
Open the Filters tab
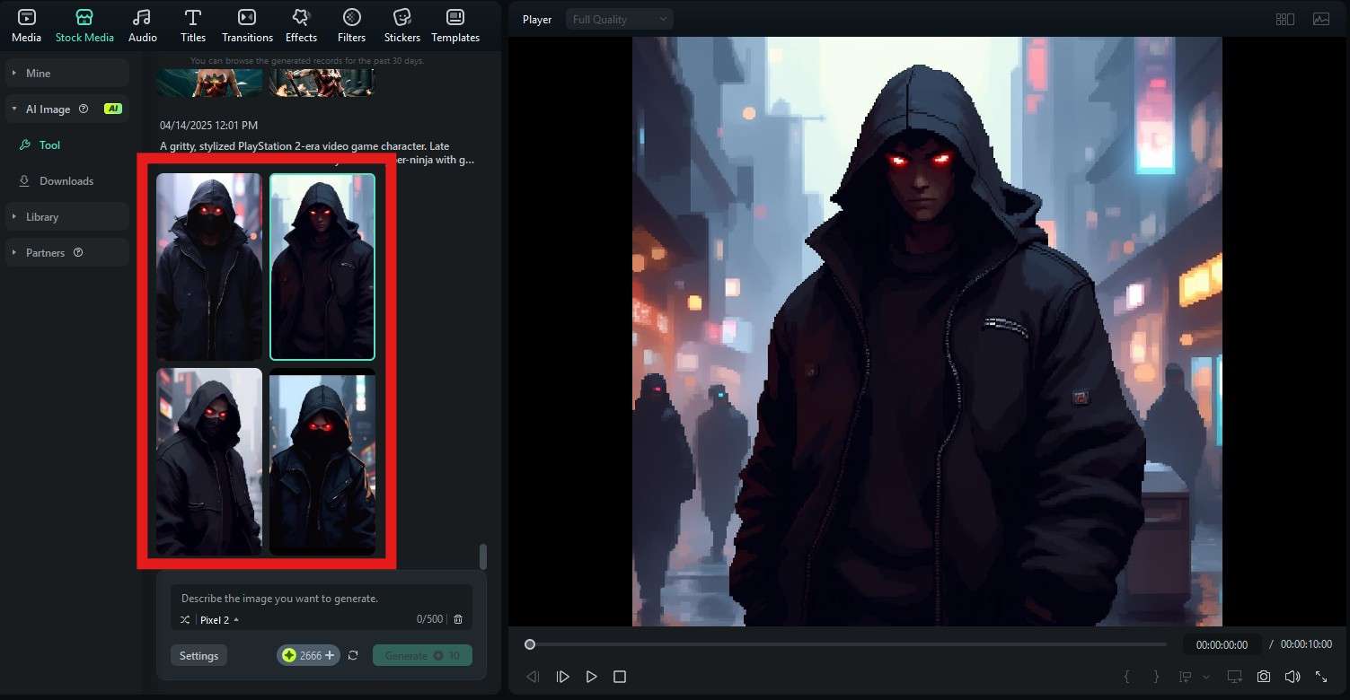pyautogui.click(x=352, y=25)
